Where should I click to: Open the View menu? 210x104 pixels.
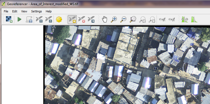coord(24,11)
